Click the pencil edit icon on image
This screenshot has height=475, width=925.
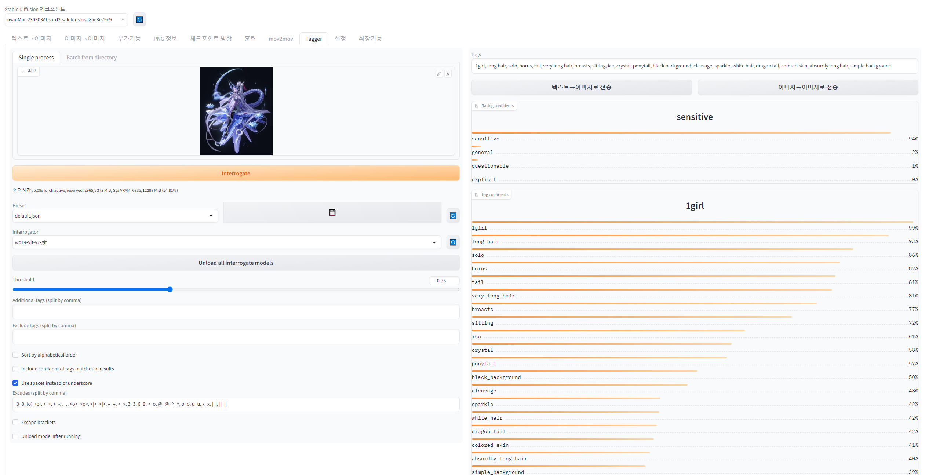coord(439,74)
